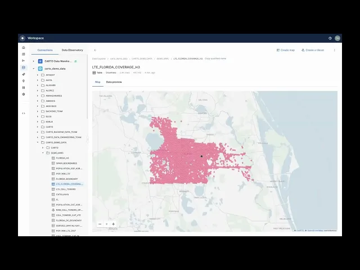This screenshot has width=360, height=270.
Task: Click the Workspace title in top bar
Action: [35, 38]
